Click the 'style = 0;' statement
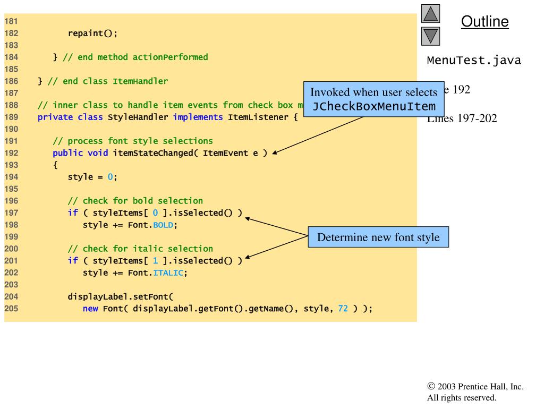The image size is (544, 408). [x=92, y=177]
